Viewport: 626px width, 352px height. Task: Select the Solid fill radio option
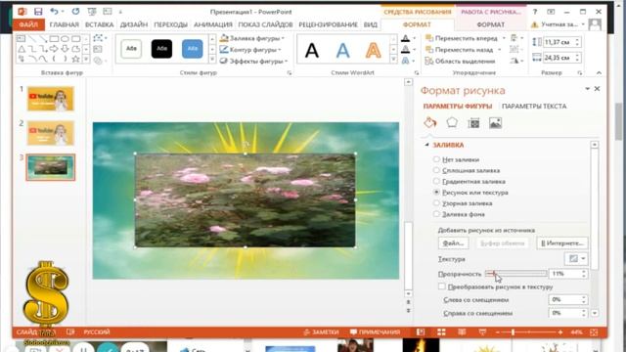pos(436,170)
